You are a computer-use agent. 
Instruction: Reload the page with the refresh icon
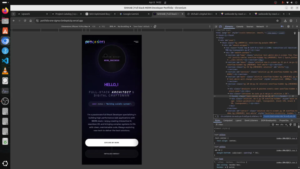point(25,21)
